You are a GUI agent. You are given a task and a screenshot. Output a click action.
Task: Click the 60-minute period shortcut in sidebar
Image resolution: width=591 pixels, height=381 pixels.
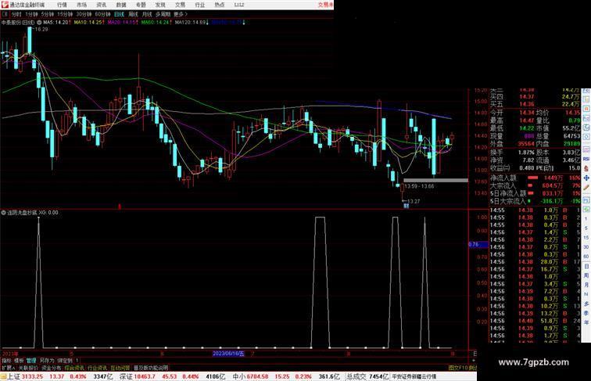(586, 257)
